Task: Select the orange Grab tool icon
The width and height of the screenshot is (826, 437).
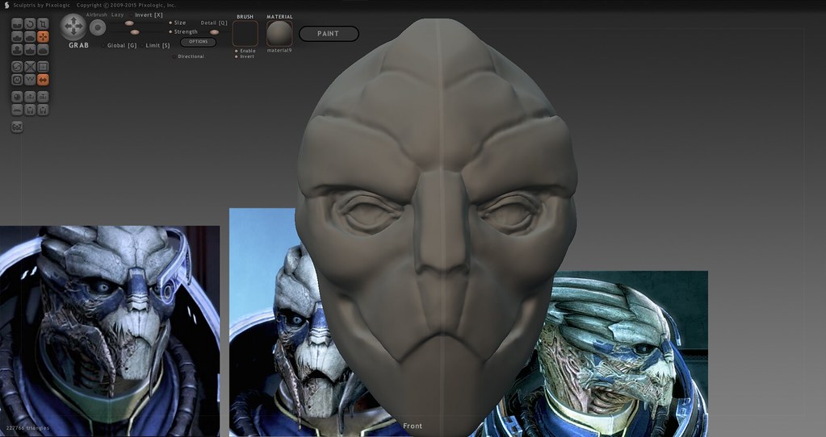Action: 43,37
